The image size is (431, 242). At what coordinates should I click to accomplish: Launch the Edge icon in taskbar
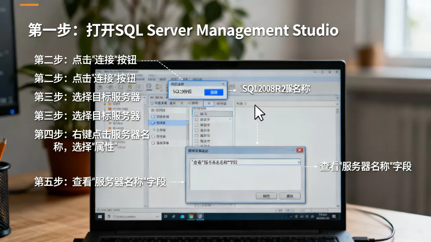click(182, 217)
